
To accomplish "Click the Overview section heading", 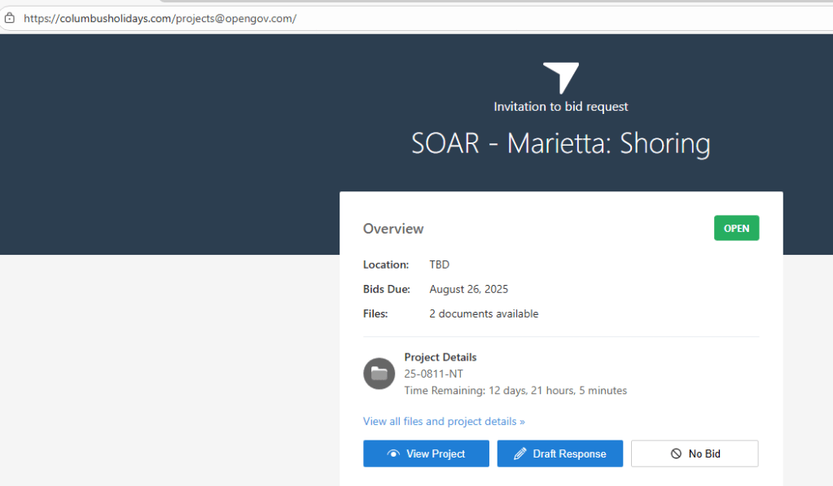I will pyautogui.click(x=393, y=230).
